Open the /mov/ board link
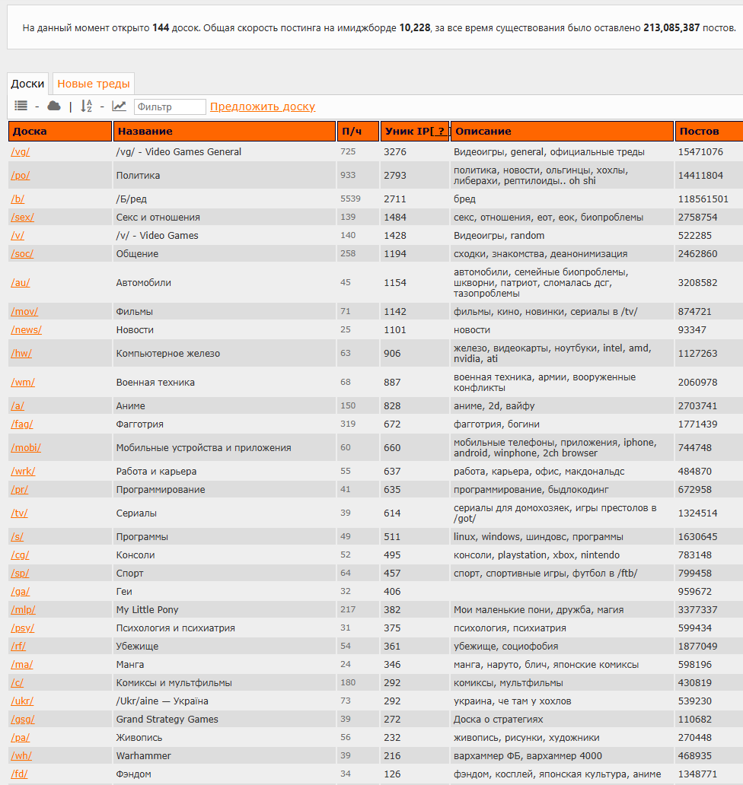 coord(24,311)
